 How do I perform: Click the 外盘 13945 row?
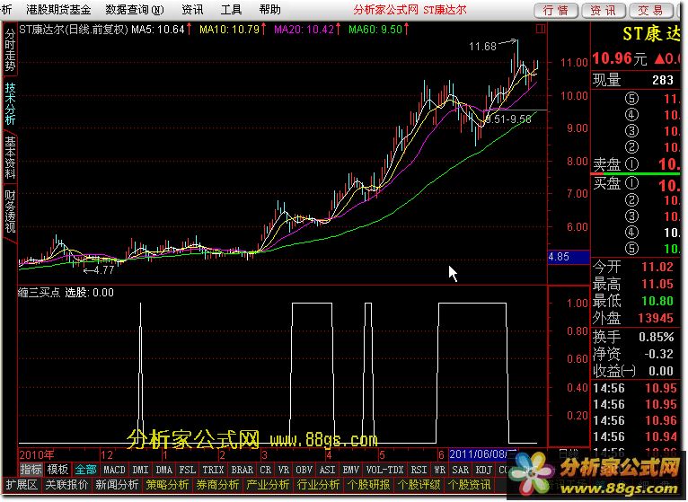click(633, 318)
